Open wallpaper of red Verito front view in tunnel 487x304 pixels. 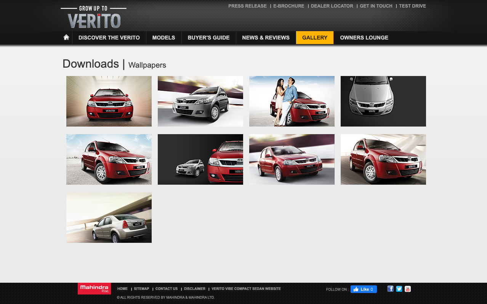[109, 101]
